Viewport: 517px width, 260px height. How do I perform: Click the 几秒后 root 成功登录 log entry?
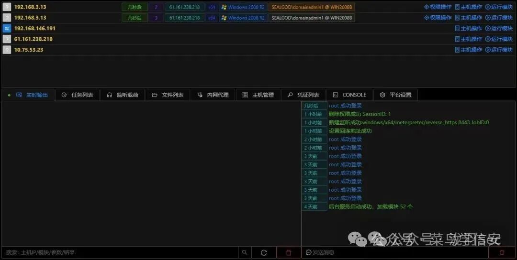pos(345,106)
